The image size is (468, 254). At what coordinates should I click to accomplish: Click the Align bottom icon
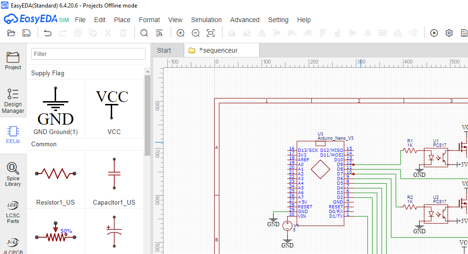337,33
